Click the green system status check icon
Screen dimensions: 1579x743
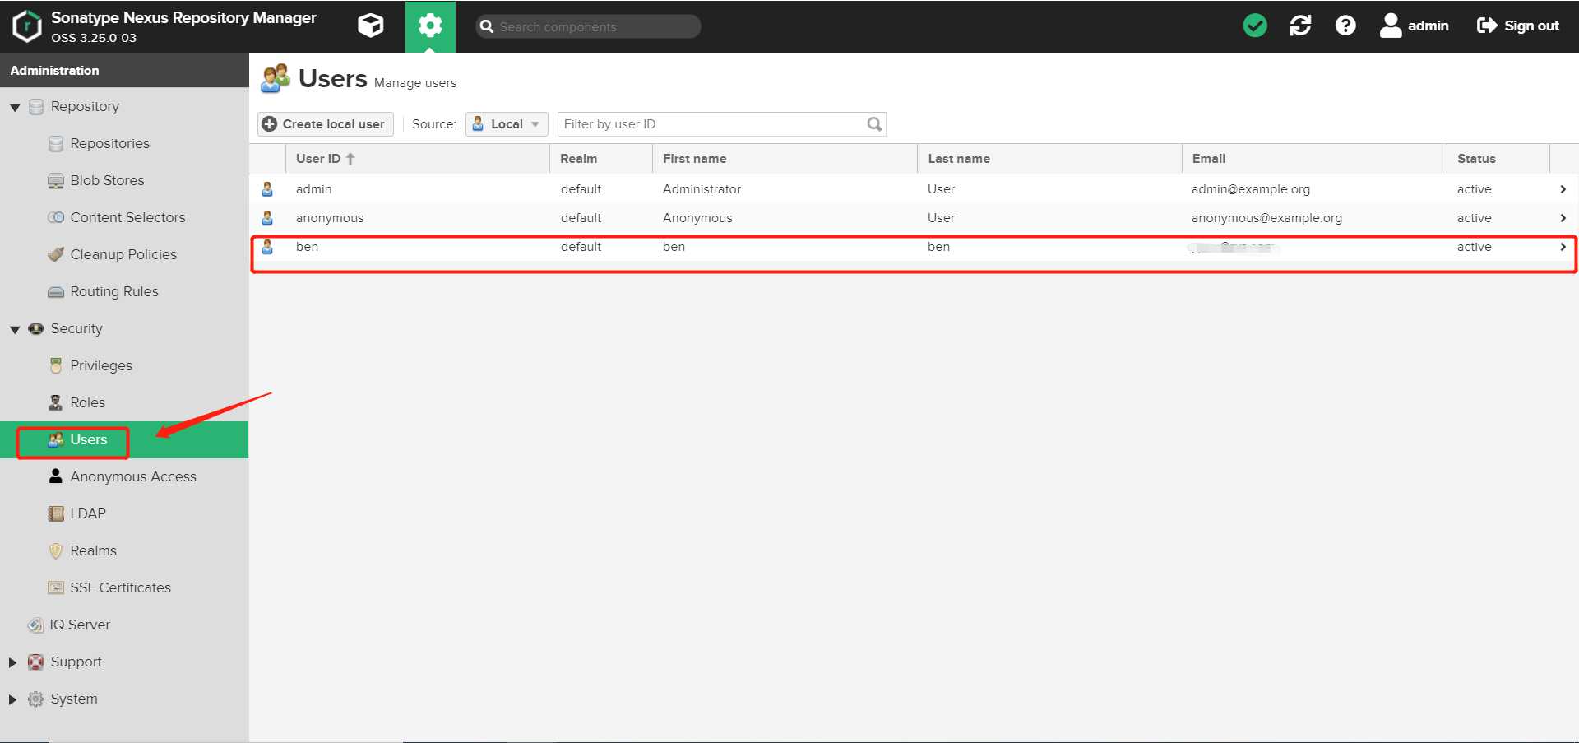[1255, 26]
